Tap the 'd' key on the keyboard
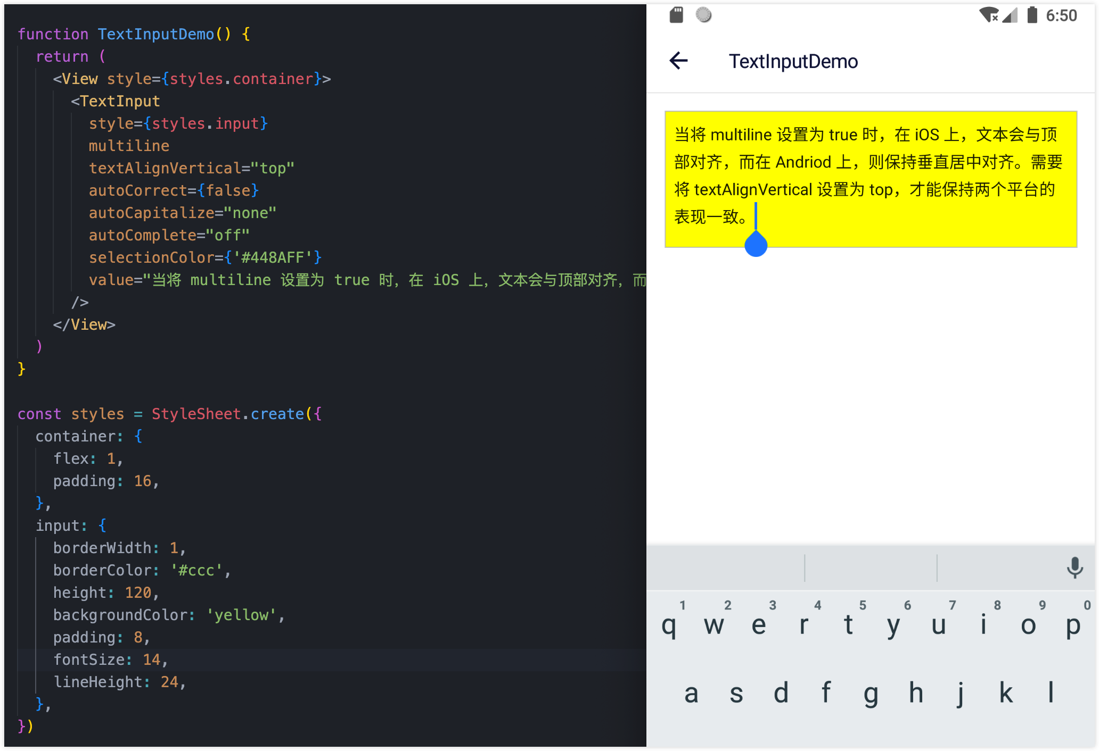1099x751 pixels. point(781,692)
